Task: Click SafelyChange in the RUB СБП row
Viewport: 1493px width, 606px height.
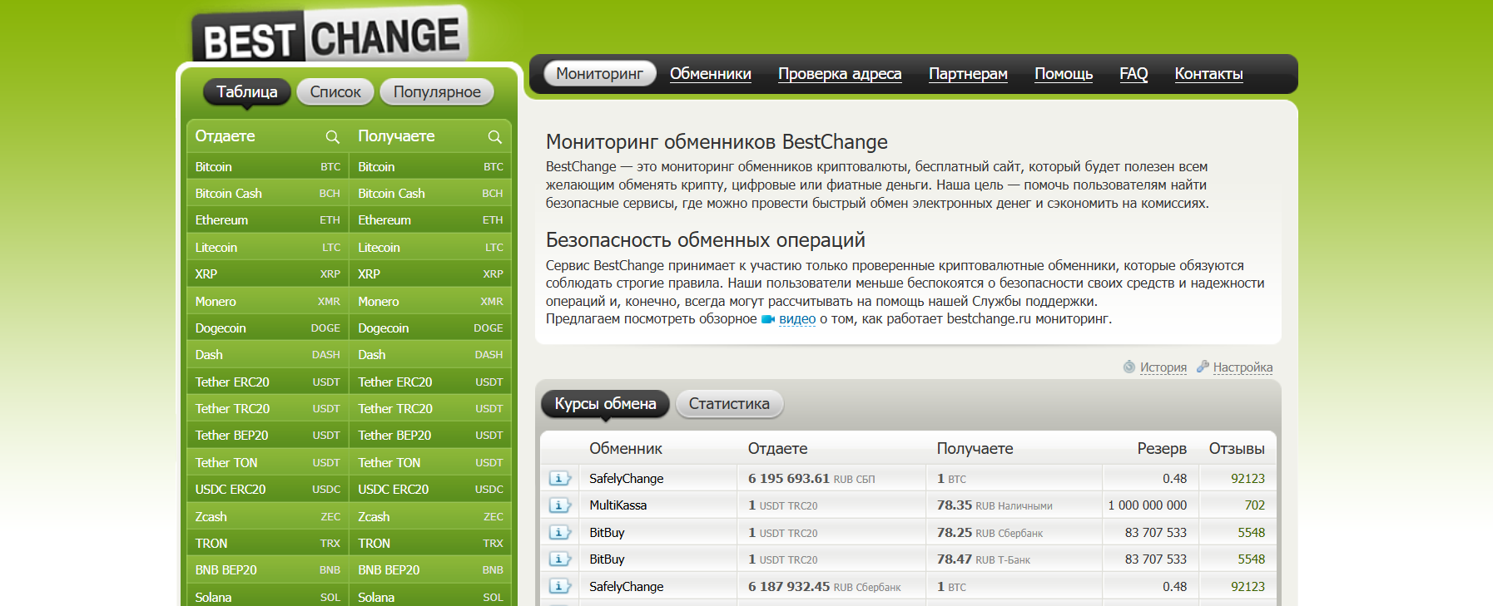Action: pyautogui.click(x=626, y=479)
